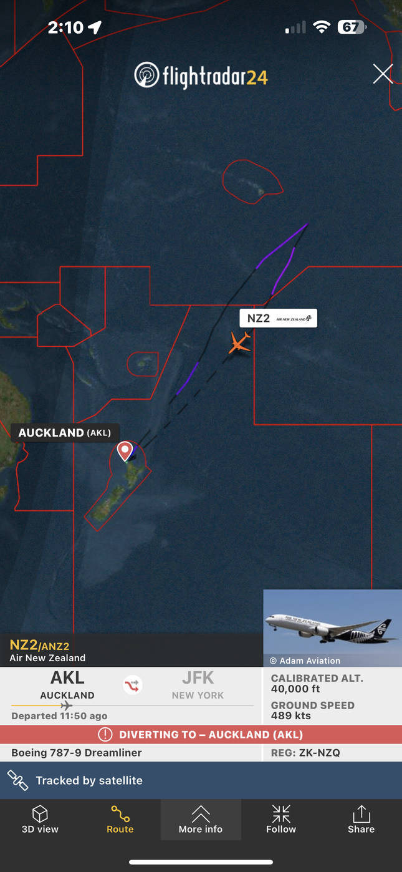Share this flight
This screenshot has height=872, width=402.
tap(361, 819)
